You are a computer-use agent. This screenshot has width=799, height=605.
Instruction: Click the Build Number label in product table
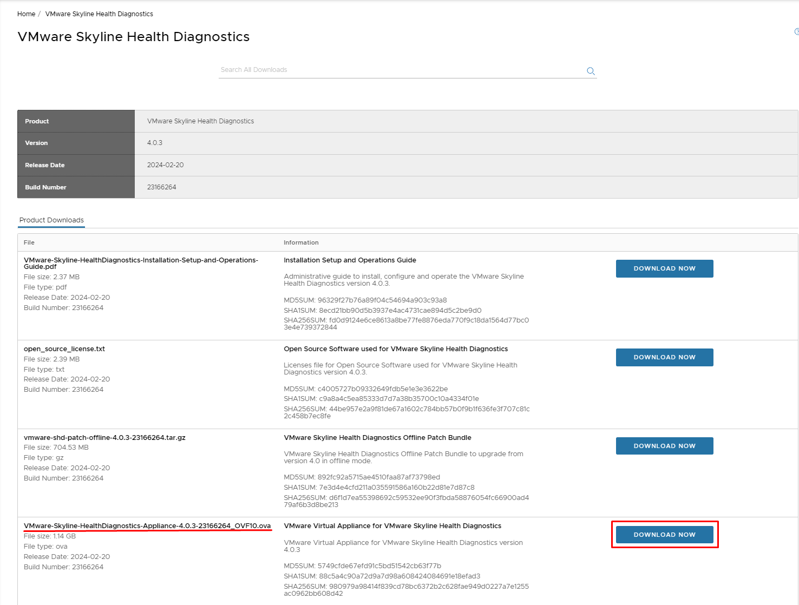pyautogui.click(x=45, y=187)
